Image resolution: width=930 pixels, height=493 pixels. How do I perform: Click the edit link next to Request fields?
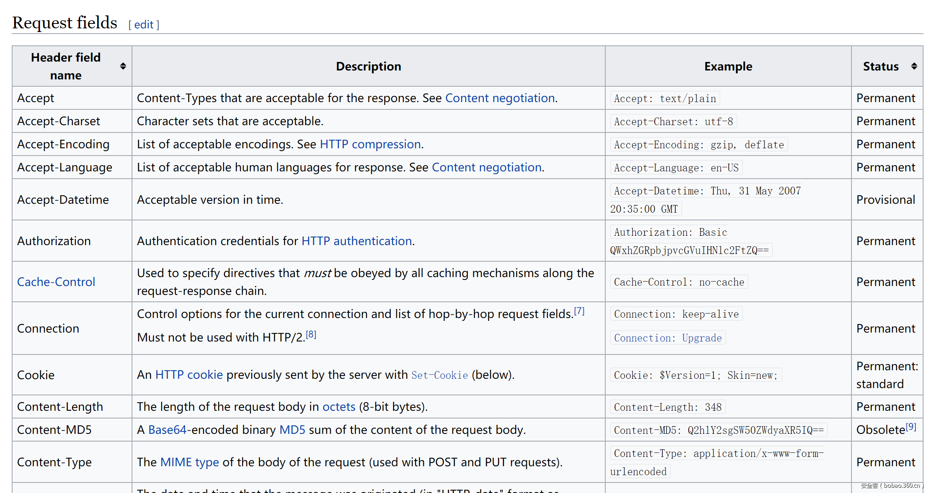click(144, 24)
